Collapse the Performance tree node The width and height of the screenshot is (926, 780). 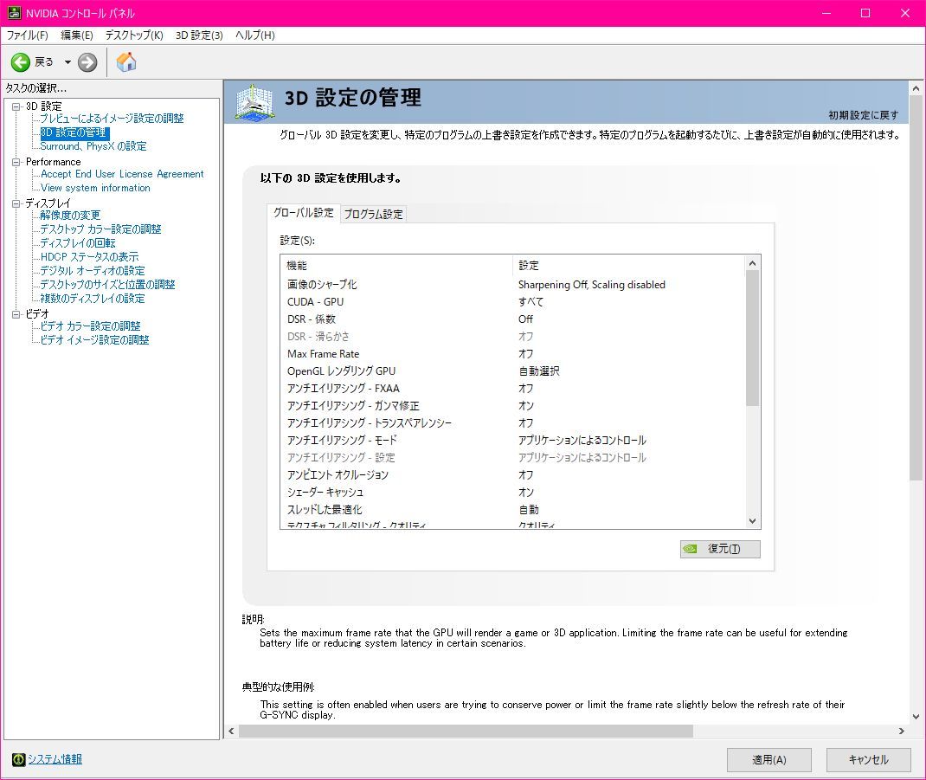tap(16, 162)
